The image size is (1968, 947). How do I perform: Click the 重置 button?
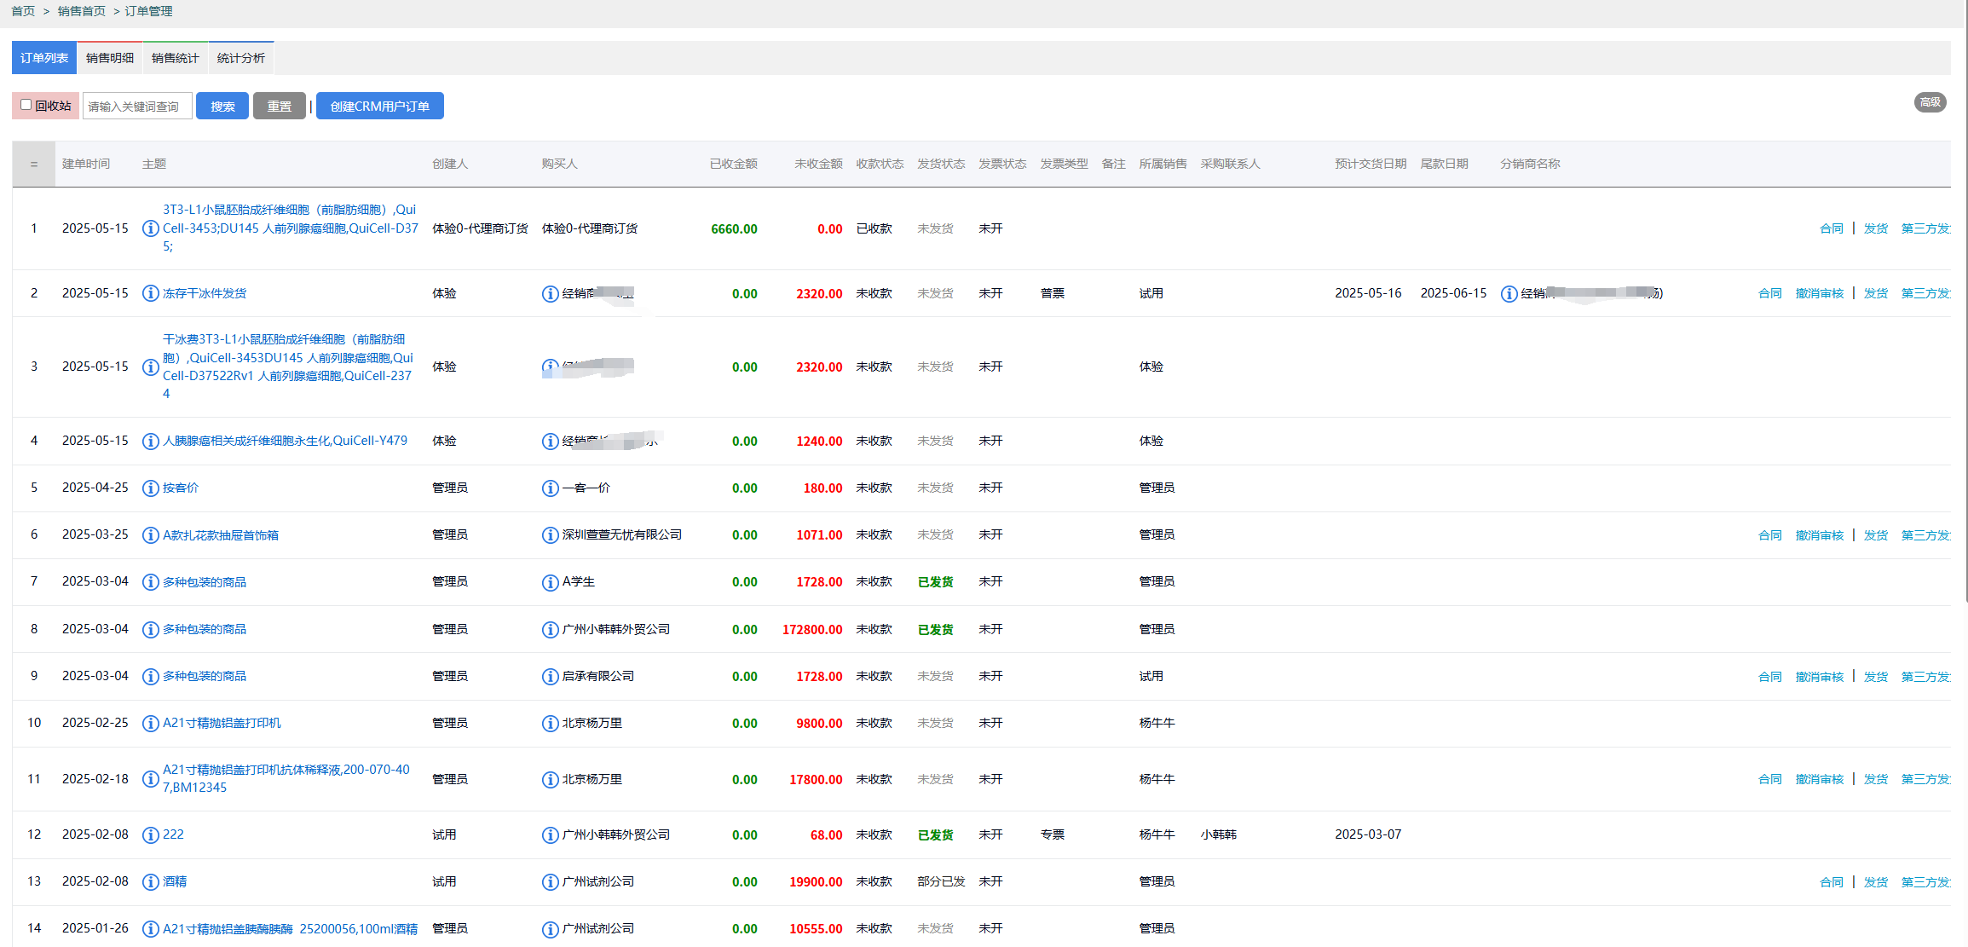coord(280,106)
